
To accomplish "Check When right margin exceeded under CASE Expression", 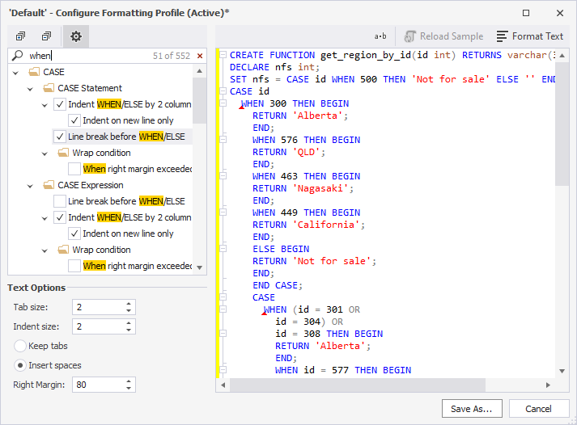I will tap(74, 266).
